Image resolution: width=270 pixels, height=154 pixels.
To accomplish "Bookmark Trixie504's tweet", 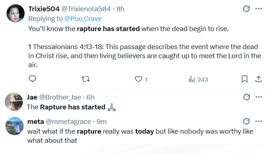I will point(244,79).
